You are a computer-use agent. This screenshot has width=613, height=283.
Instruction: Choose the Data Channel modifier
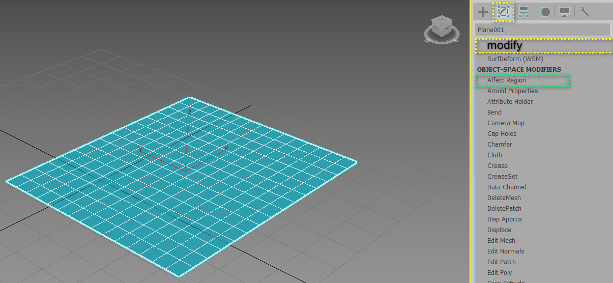click(507, 187)
